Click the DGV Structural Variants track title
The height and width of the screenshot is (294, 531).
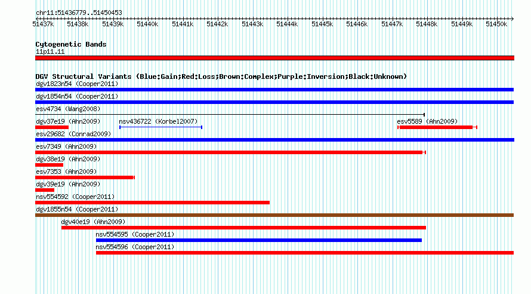coord(221,76)
